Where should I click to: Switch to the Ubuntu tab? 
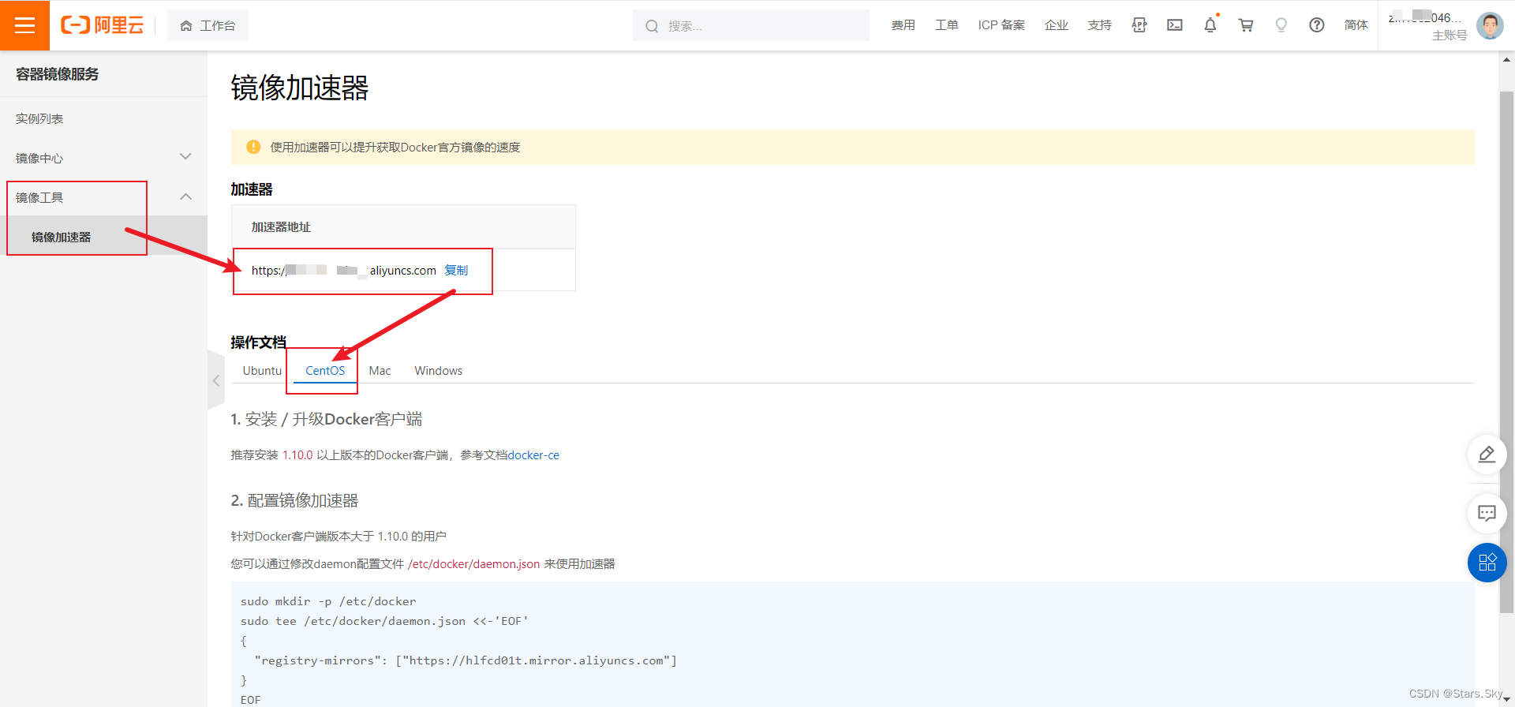(262, 371)
